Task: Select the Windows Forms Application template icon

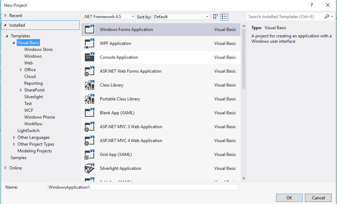Action: tap(90, 29)
